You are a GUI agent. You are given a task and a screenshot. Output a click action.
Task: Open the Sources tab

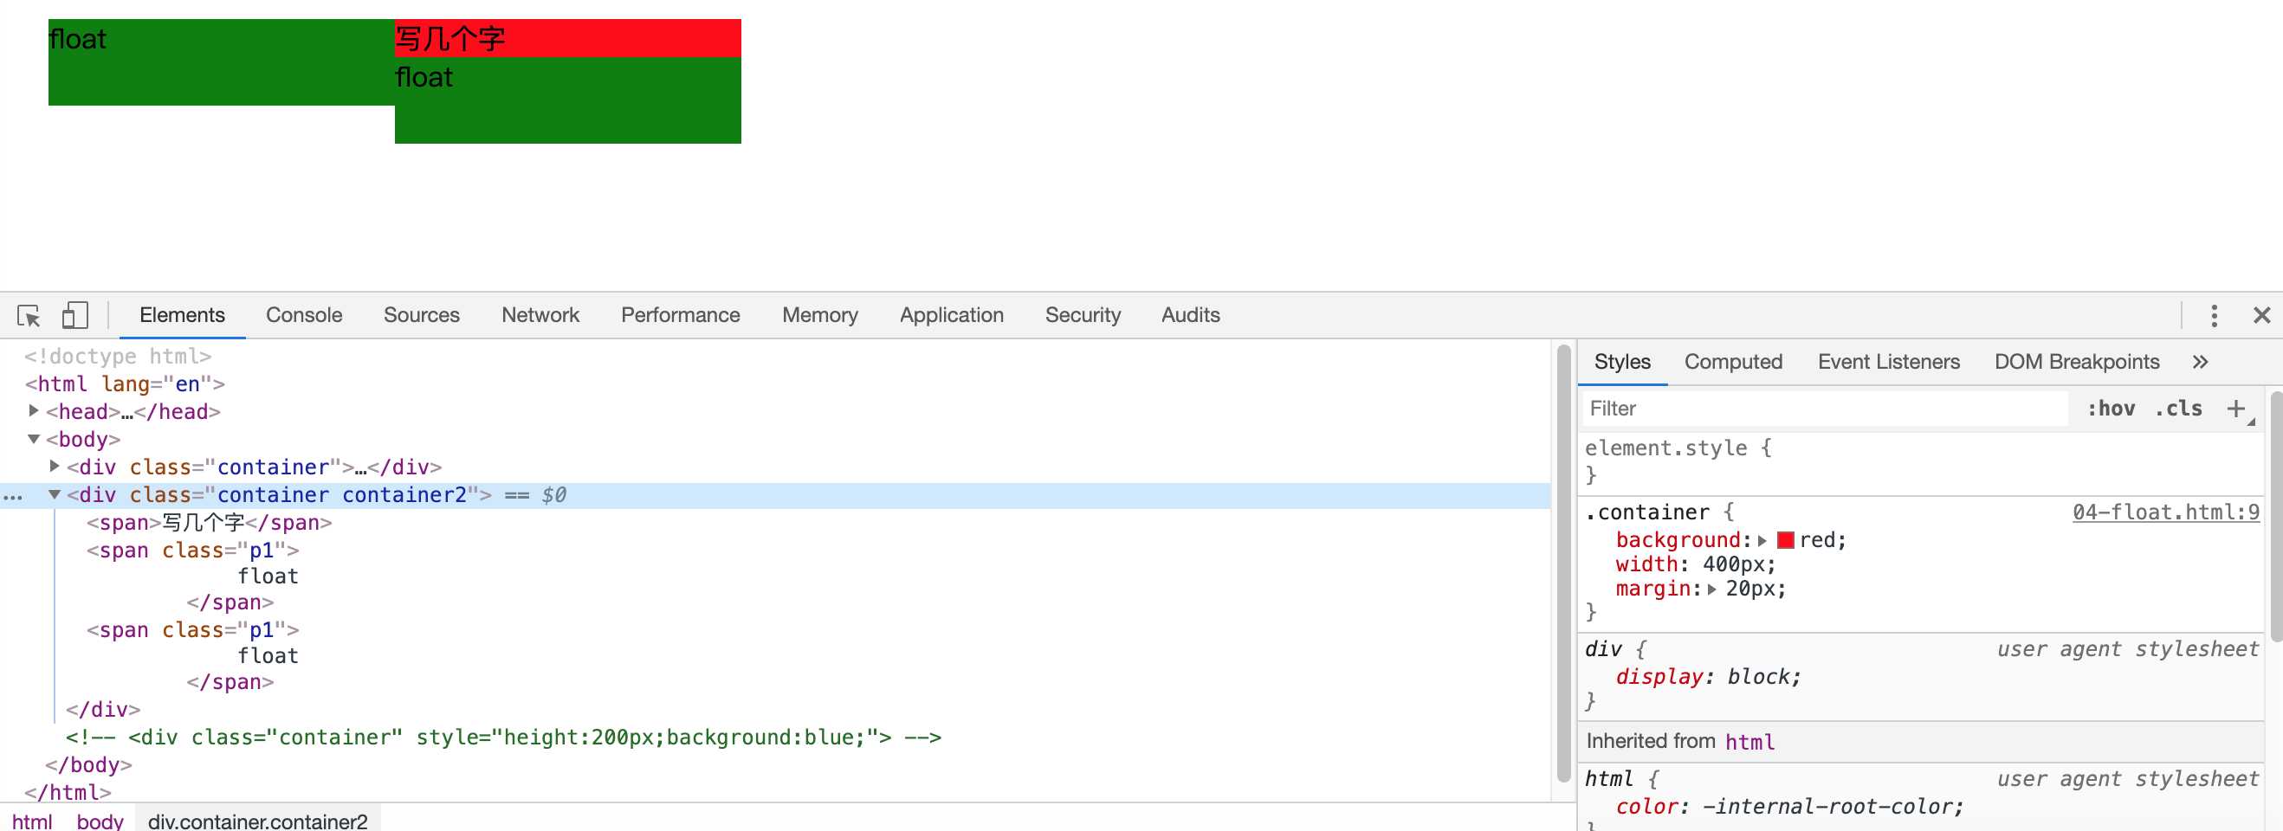pos(422,315)
